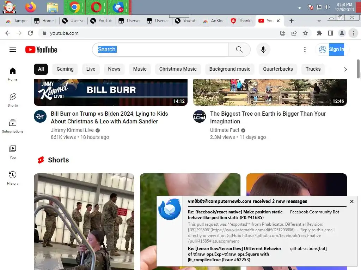
Task: Bookmark this page with star
Action: (x=305, y=33)
